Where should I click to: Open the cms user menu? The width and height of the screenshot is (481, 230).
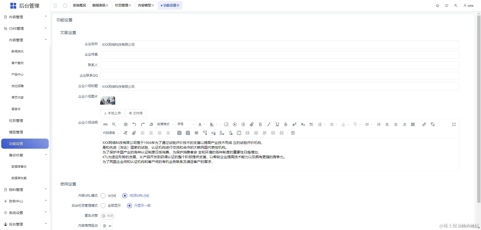click(468, 6)
